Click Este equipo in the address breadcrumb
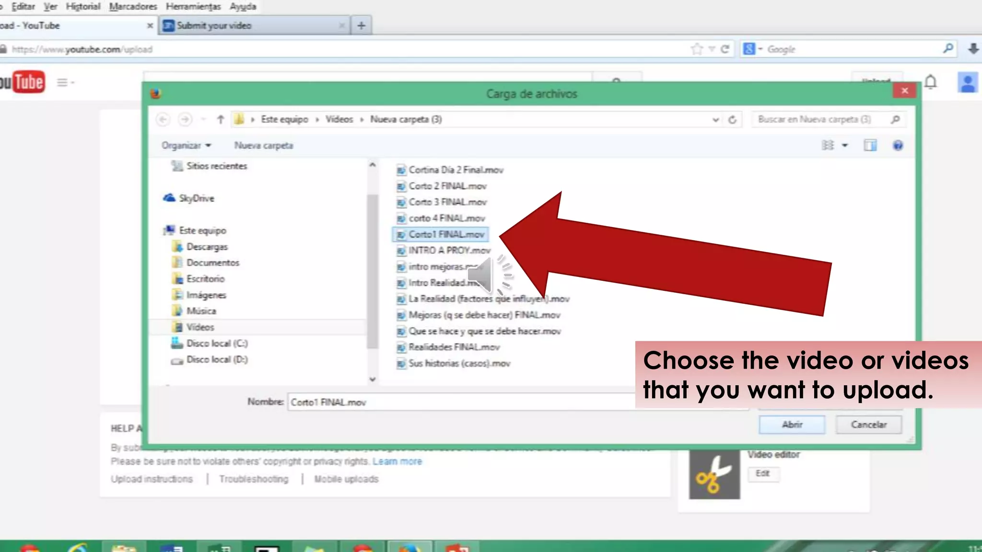 coord(284,119)
